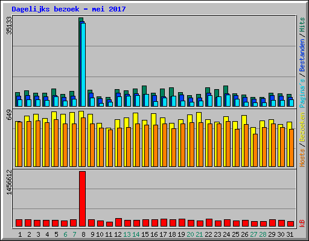This screenshot has height=241, width=309.
Task: Click the orange Hosts bar for day 1
Action: (x=20, y=144)
